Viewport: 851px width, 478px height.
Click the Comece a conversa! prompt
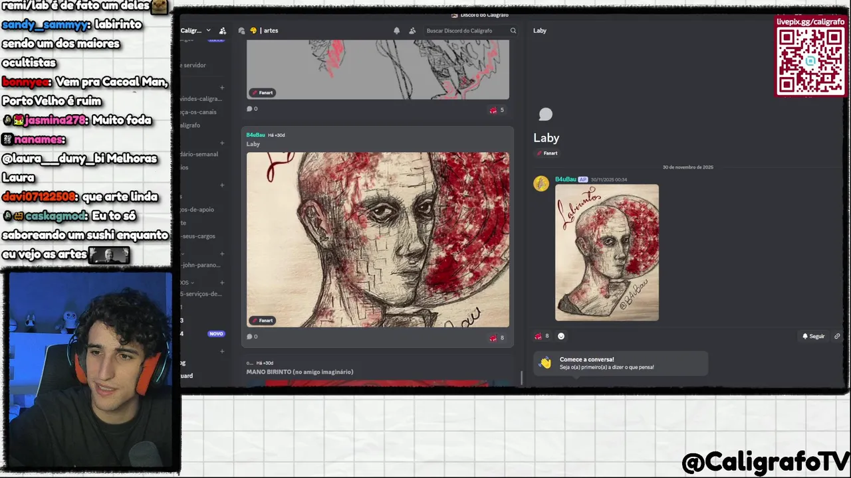(621, 363)
